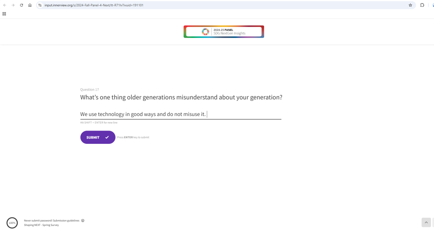Click the 'Question 17' label
434x232 pixels.
[x=90, y=90]
